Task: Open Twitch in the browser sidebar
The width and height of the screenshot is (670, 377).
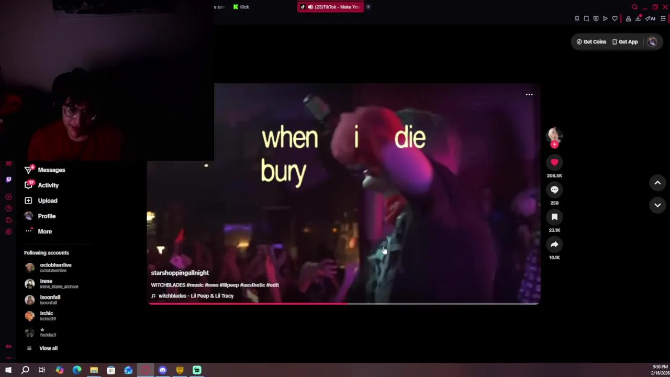Action: coord(8,180)
